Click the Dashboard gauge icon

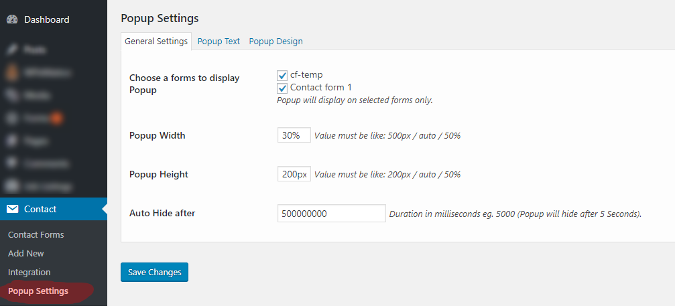point(13,19)
